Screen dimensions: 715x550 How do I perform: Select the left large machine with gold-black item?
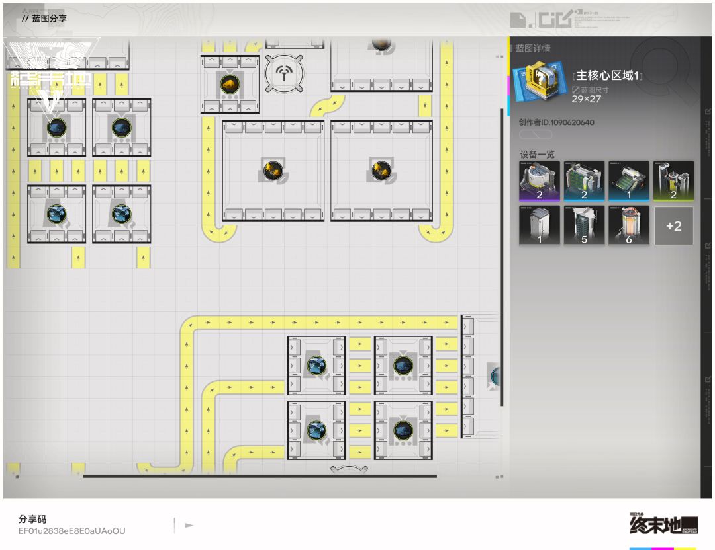pyautogui.click(x=273, y=171)
